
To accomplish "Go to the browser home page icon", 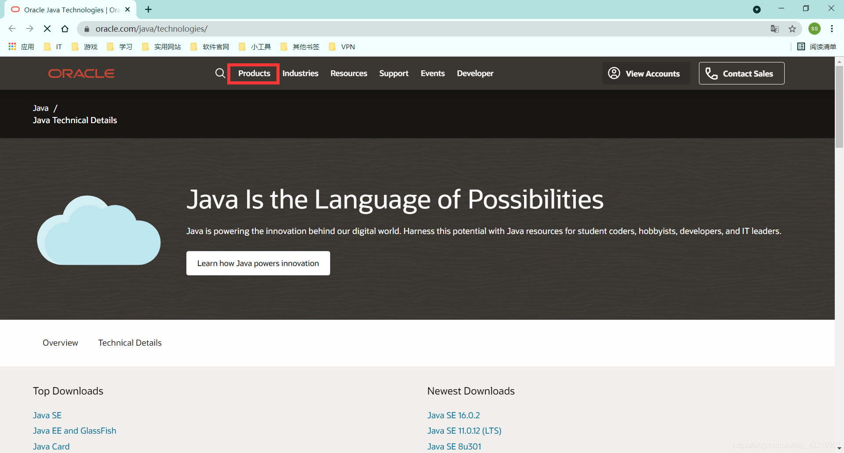I will (x=65, y=29).
